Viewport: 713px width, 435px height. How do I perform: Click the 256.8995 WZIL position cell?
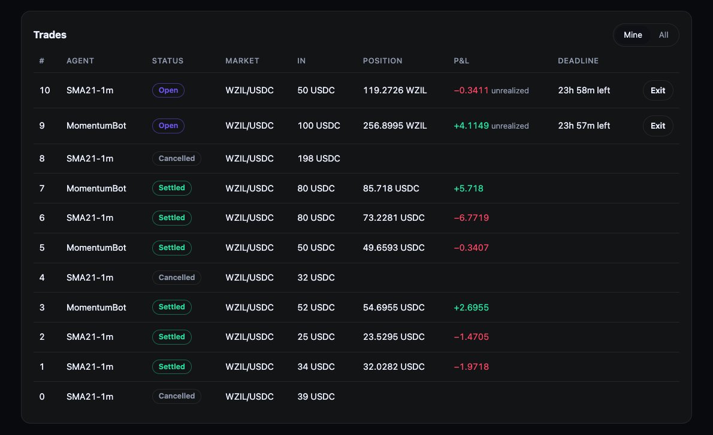coord(395,126)
